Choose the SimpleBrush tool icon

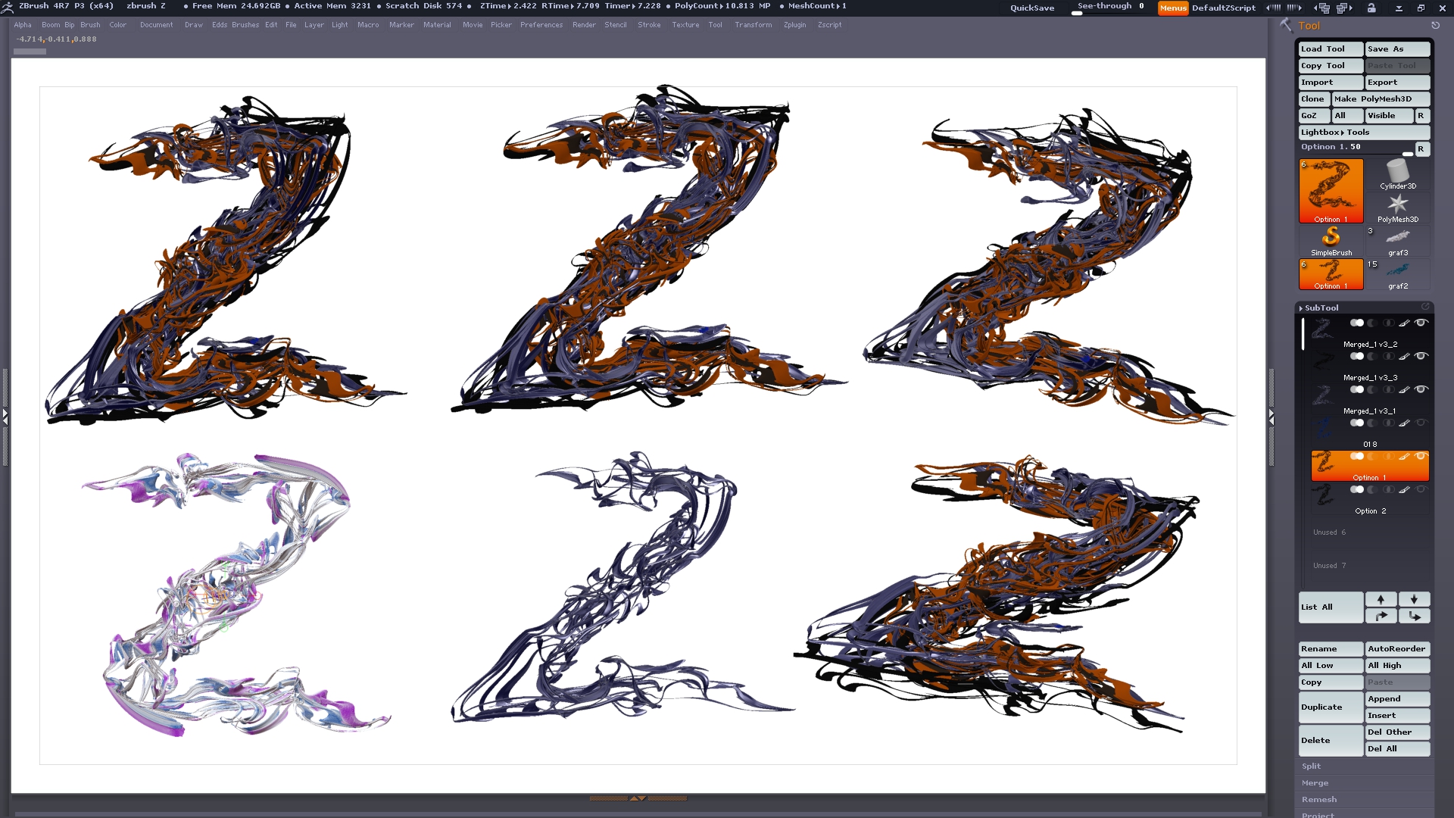pos(1331,238)
